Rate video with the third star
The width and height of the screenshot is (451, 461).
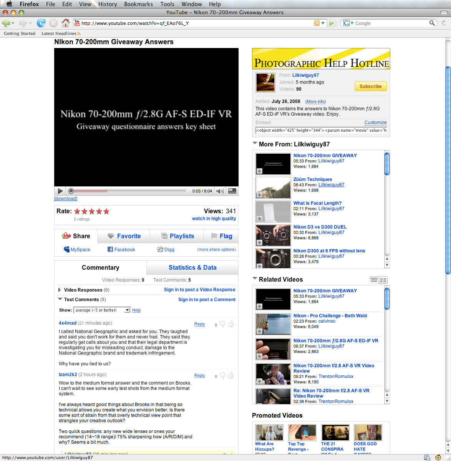[x=92, y=211]
